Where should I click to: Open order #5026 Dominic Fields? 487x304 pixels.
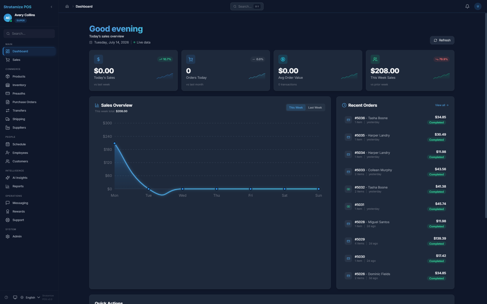point(395,276)
